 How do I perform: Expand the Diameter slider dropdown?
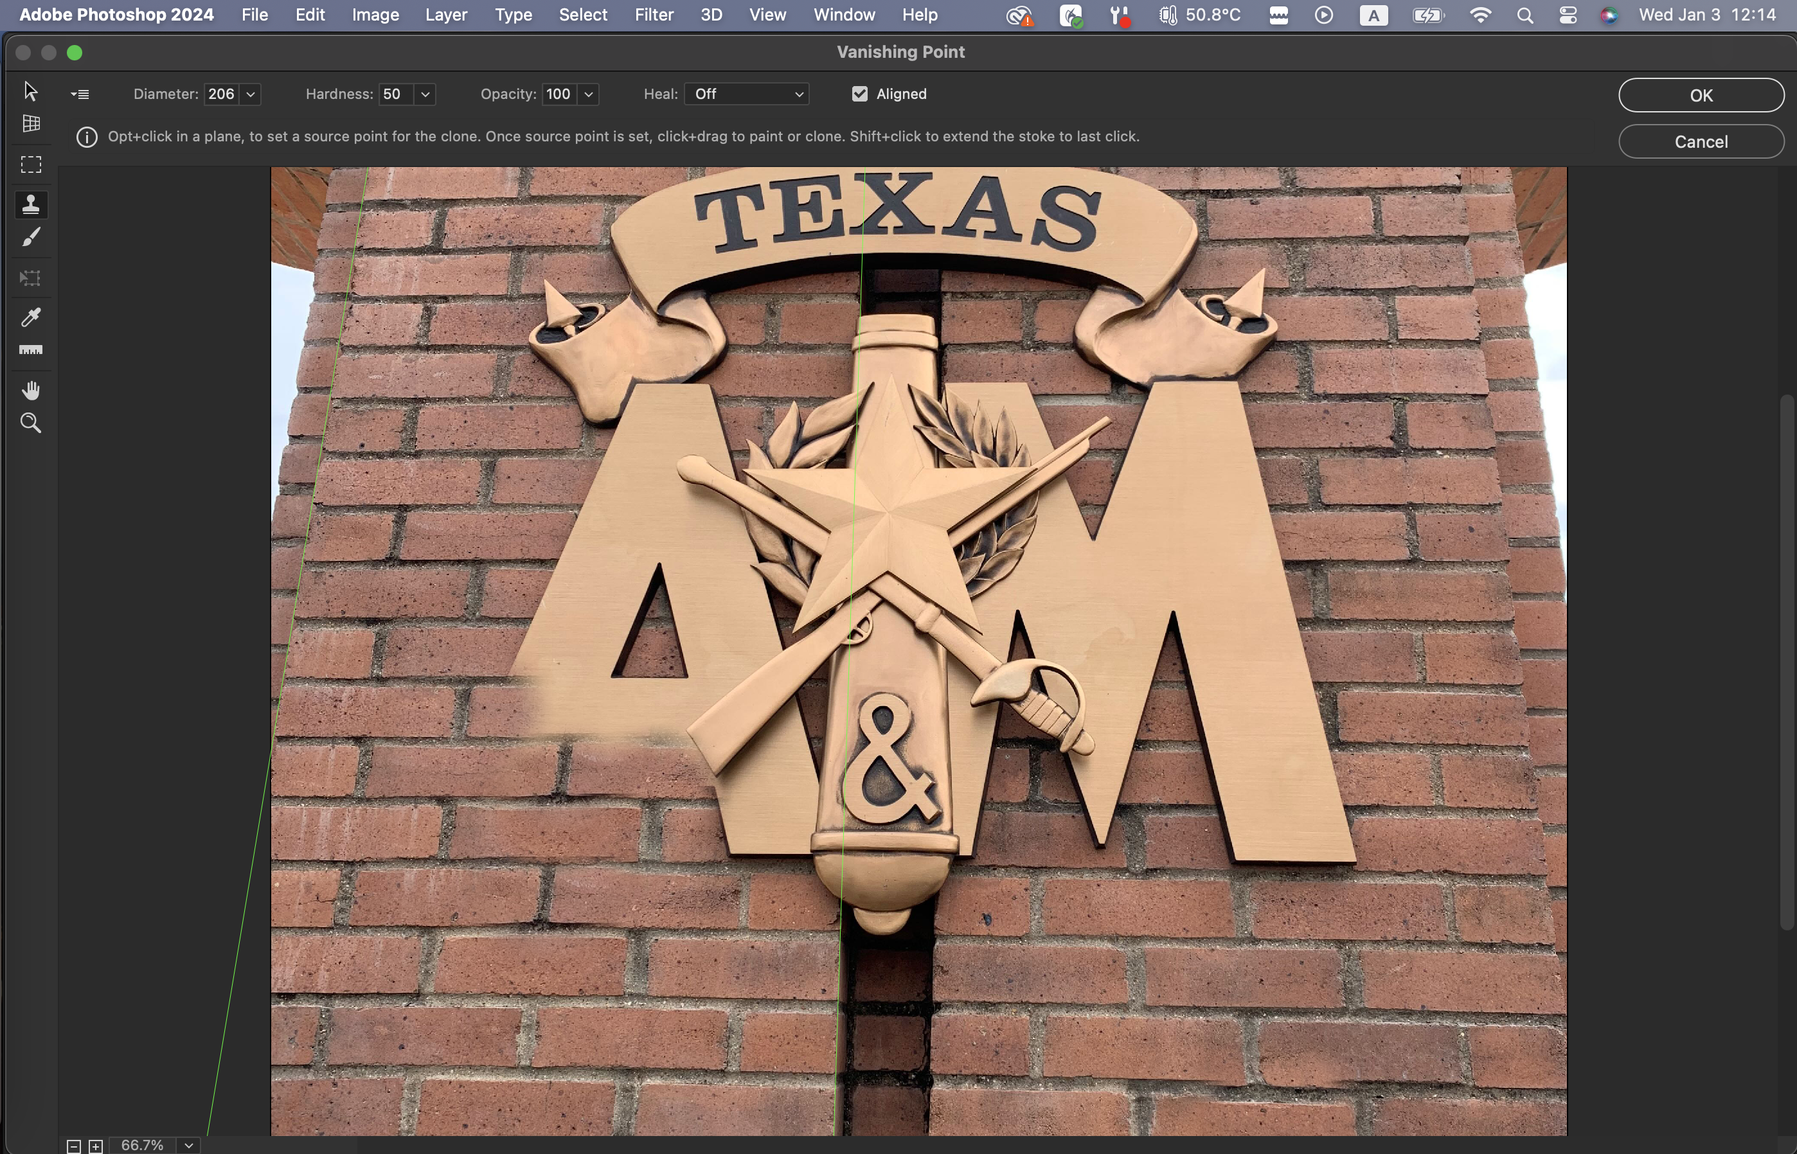(251, 94)
